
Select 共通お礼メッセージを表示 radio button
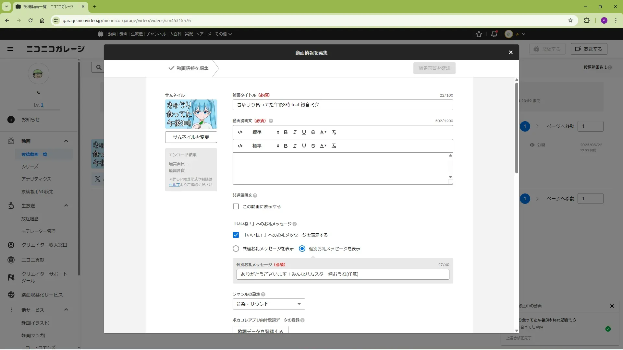click(236, 249)
